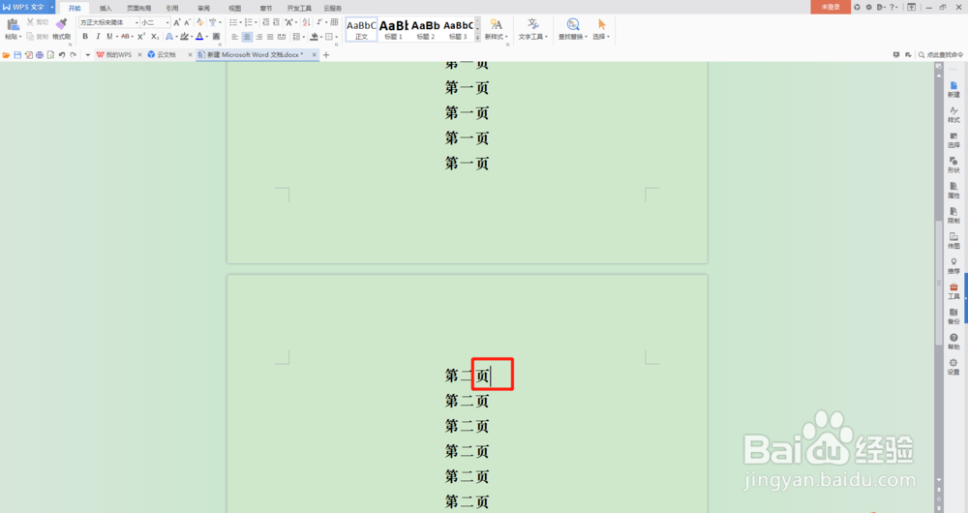The image size is (968, 513).
Task: Expand the styles gallery more arrow
Action: (477, 39)
